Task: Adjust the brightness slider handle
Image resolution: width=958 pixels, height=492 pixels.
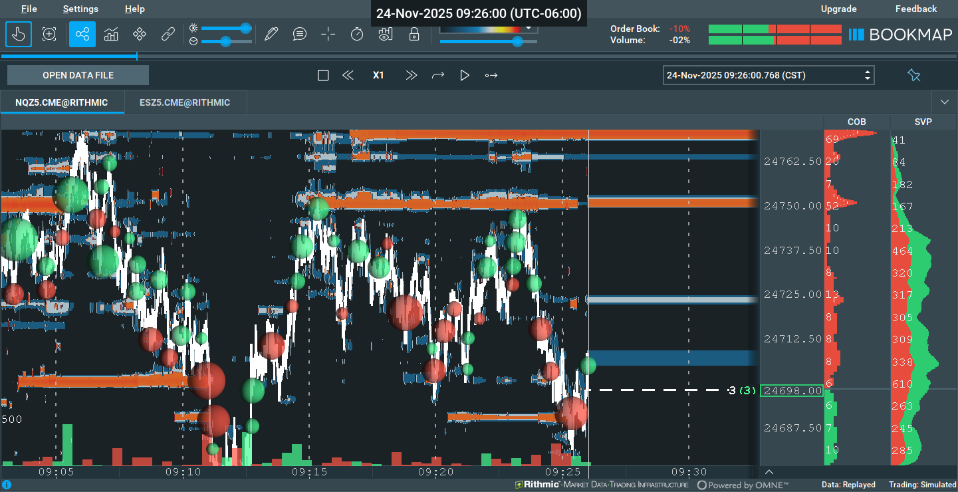Action: click(x=245, y=28)
